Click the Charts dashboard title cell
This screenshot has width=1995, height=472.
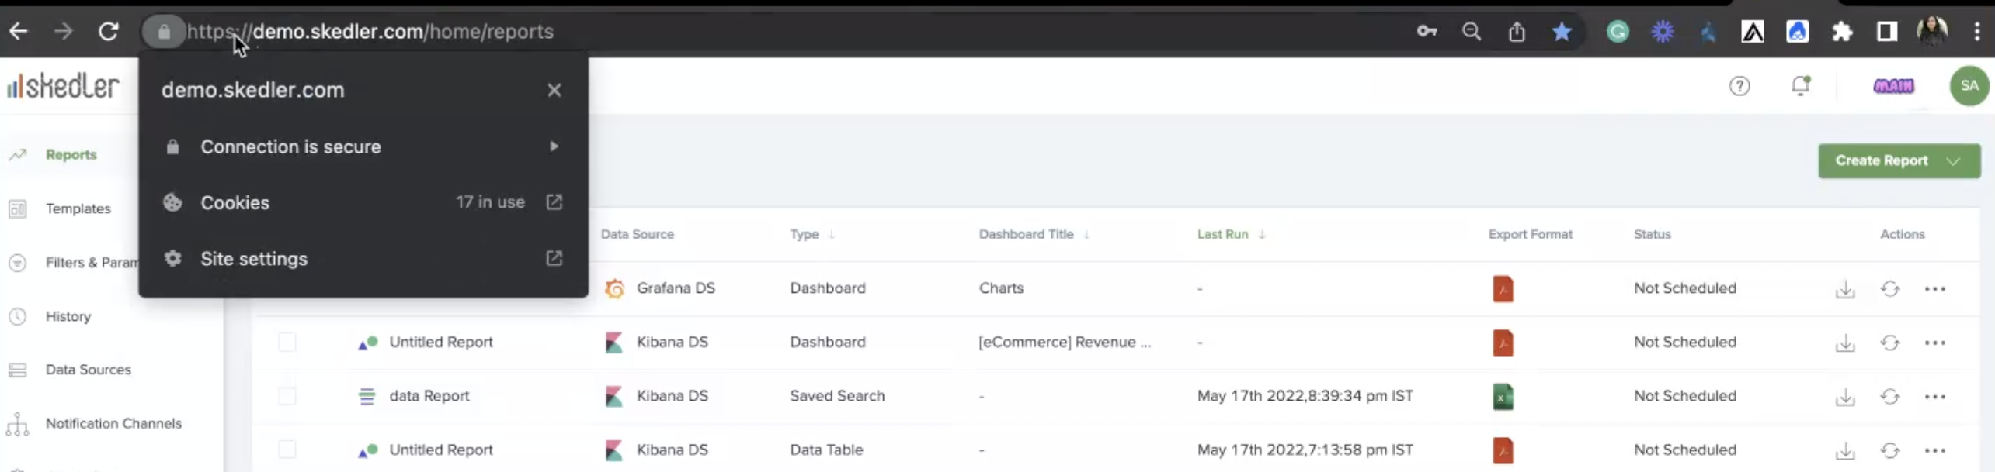coord(1001,288)
